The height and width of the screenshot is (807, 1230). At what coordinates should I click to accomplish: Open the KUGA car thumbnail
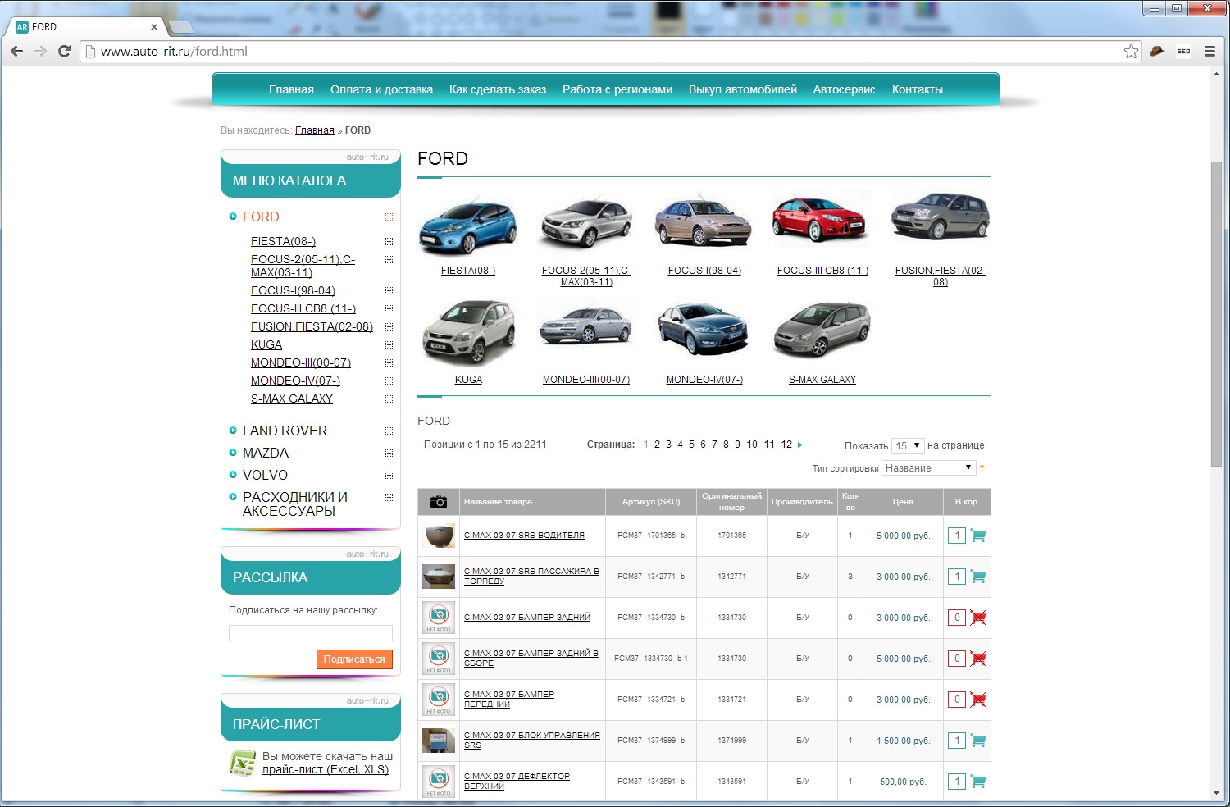click(x=468, y=332)
